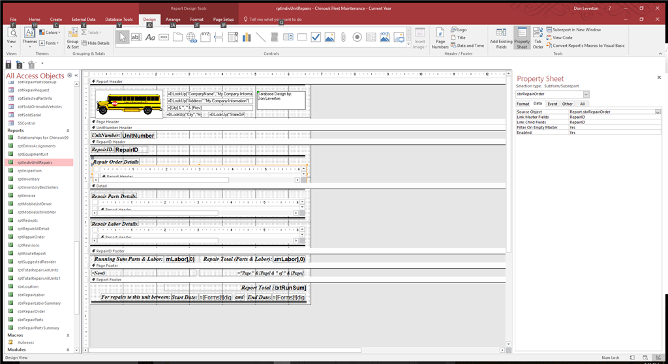Choose the Rectangle control tool
The height and width of the screenshot is (364, 668).
point(302,37)
